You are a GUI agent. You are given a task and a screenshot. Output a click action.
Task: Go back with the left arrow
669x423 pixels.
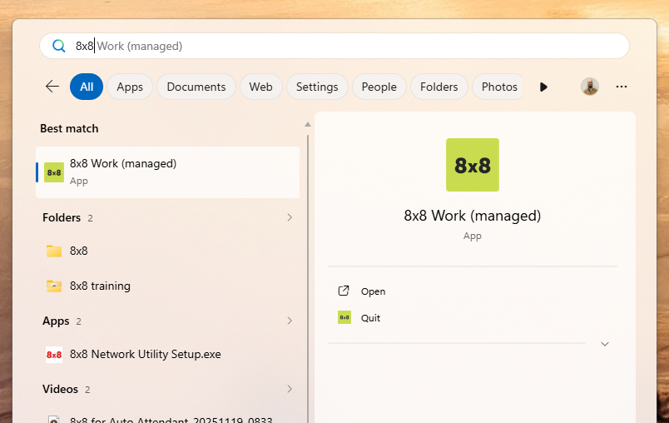coord(52,87)
